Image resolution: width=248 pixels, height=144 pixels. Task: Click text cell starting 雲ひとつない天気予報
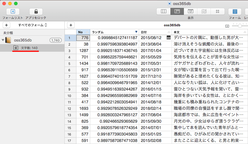[210, 89]
